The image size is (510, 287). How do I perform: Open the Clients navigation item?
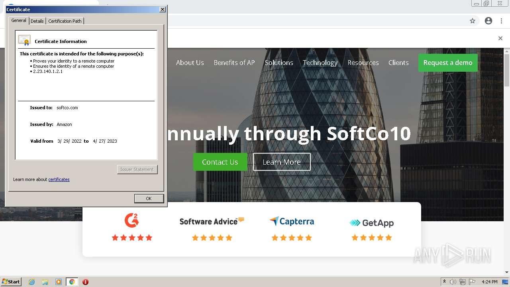[398, 63]
